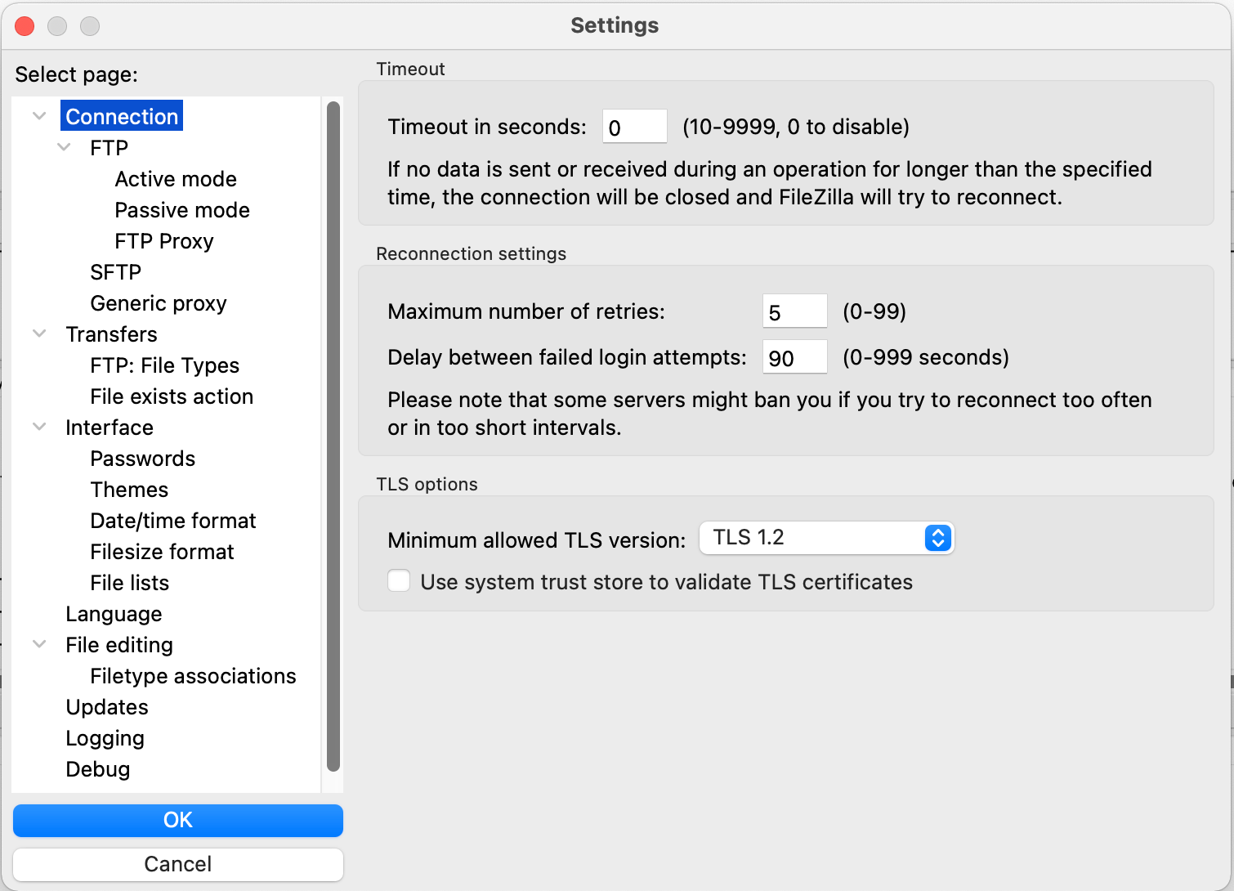Select the Date/time format page
This screenshot has height=891, width=1234.
[172, 521]
